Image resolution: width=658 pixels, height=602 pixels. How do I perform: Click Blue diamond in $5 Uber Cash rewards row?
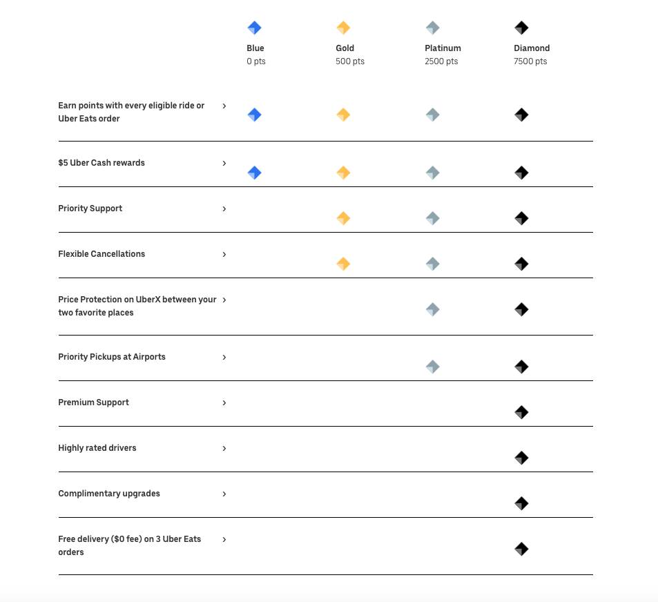click(x=254, y=173)
